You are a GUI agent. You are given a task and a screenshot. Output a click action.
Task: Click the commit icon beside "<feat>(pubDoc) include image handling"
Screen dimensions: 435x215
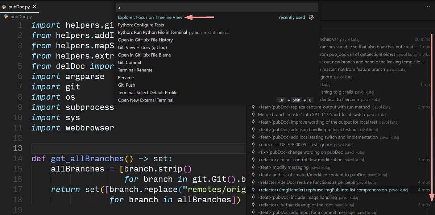253,197
